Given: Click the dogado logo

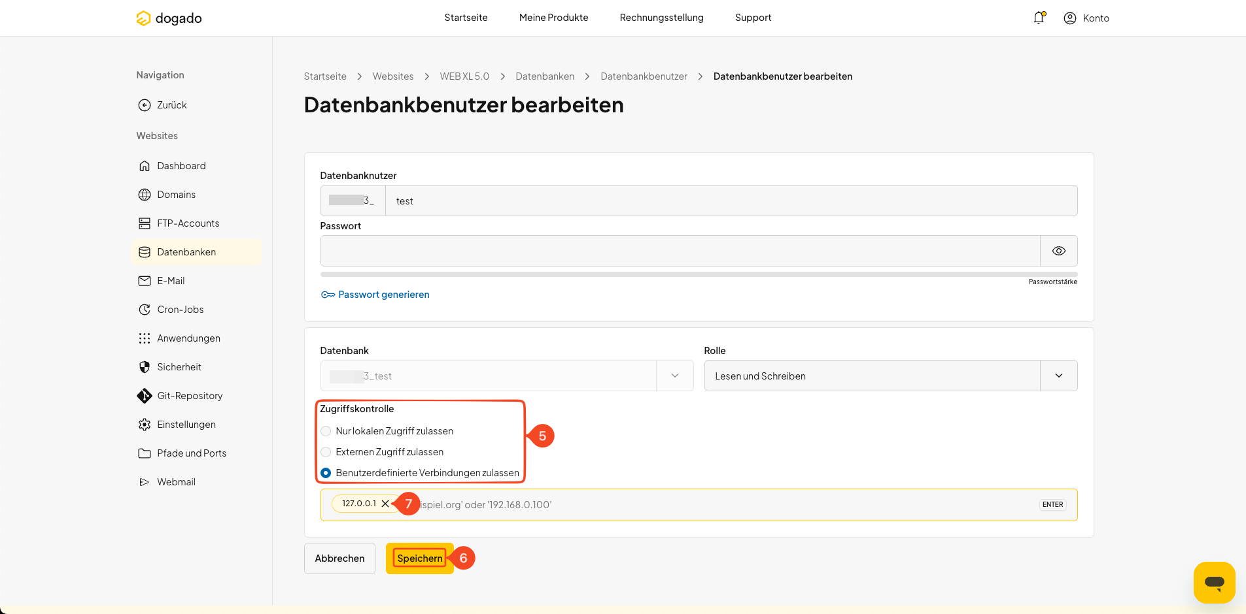Looking at the screenshot, I should [169, 18].
